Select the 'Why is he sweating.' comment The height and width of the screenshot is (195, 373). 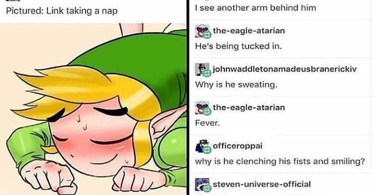pos(236,84)
